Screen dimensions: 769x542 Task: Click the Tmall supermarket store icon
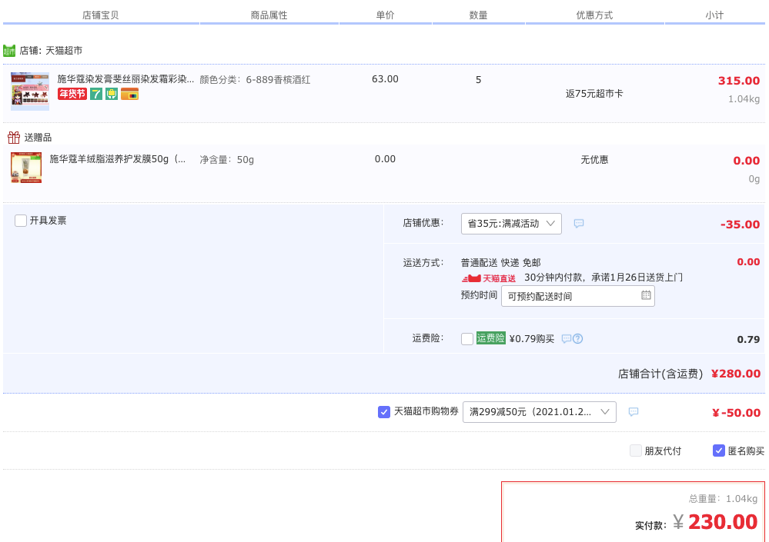click(9, 51)
